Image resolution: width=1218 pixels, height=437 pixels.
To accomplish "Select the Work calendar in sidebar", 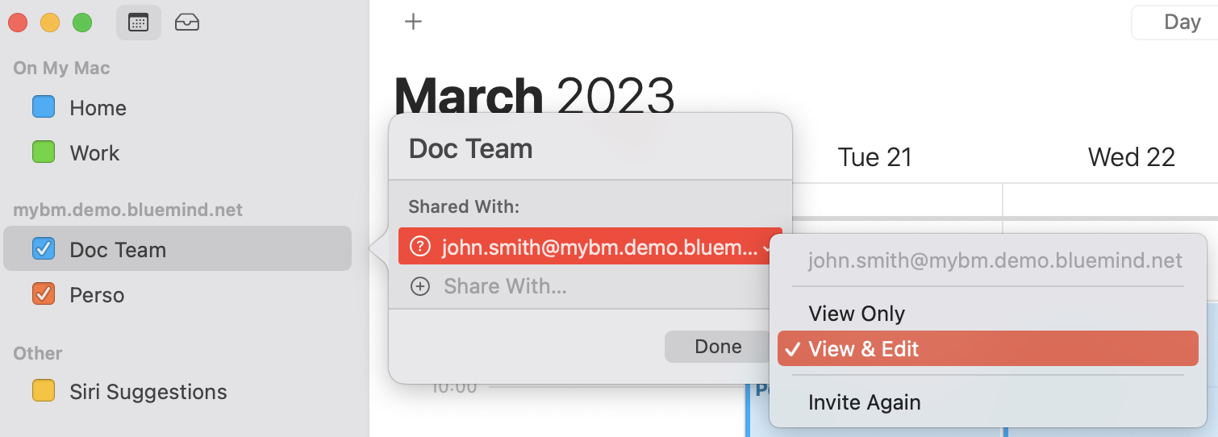I will point(94,153).
